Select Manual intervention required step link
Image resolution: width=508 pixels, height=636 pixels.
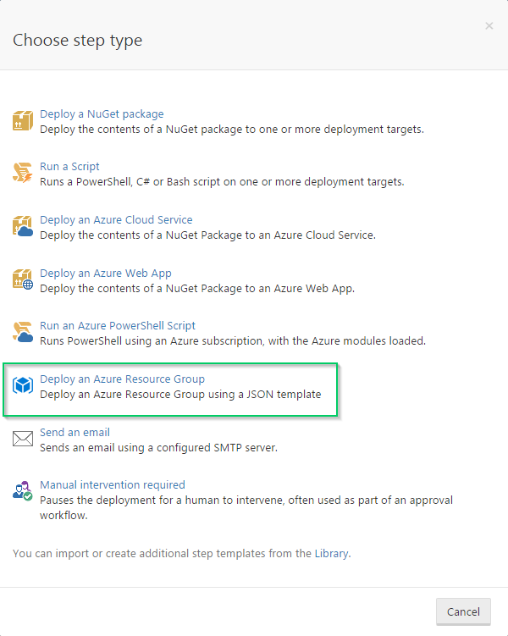pos(112,485)
